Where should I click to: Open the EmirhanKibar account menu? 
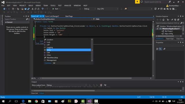(174, 6)
